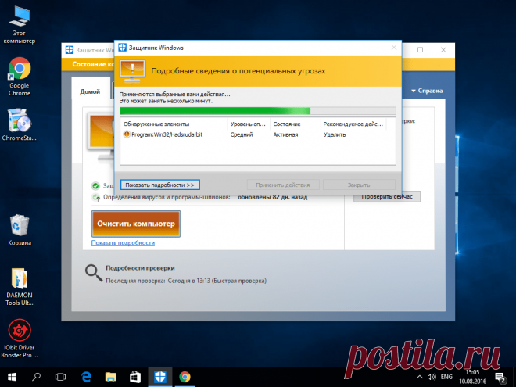This screenshot has width=516, height=387.
Task: Click the Закрыть button in dialog
Action: 359,185
